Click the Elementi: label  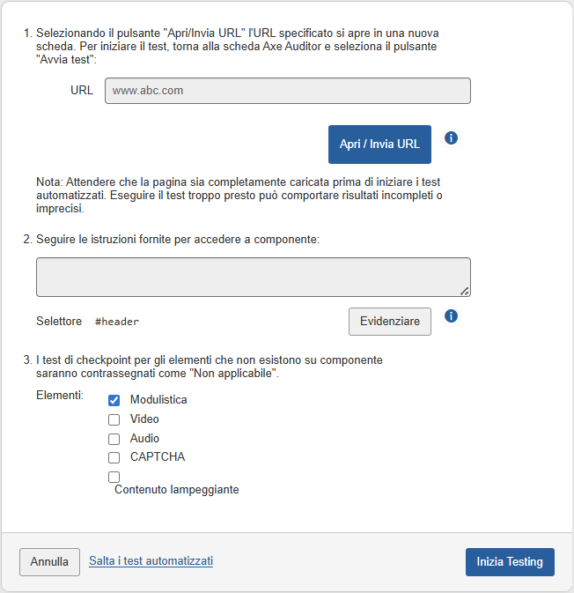point(60,396)
